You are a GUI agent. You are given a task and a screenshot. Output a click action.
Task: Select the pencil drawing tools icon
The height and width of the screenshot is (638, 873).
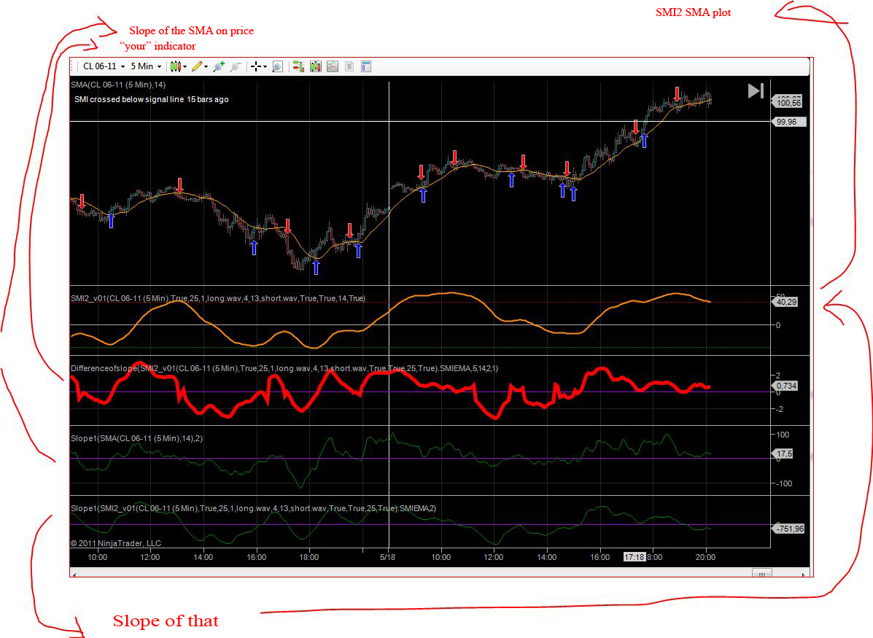[x=196, y=67]
